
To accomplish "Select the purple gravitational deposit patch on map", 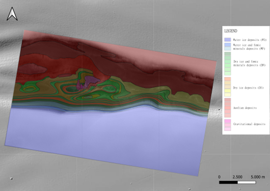I will [91, 80].
